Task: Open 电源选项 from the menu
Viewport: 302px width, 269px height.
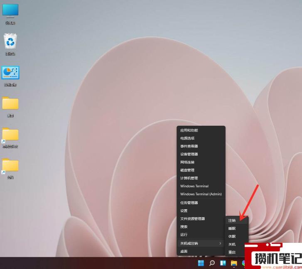Action: click(201, 138)
